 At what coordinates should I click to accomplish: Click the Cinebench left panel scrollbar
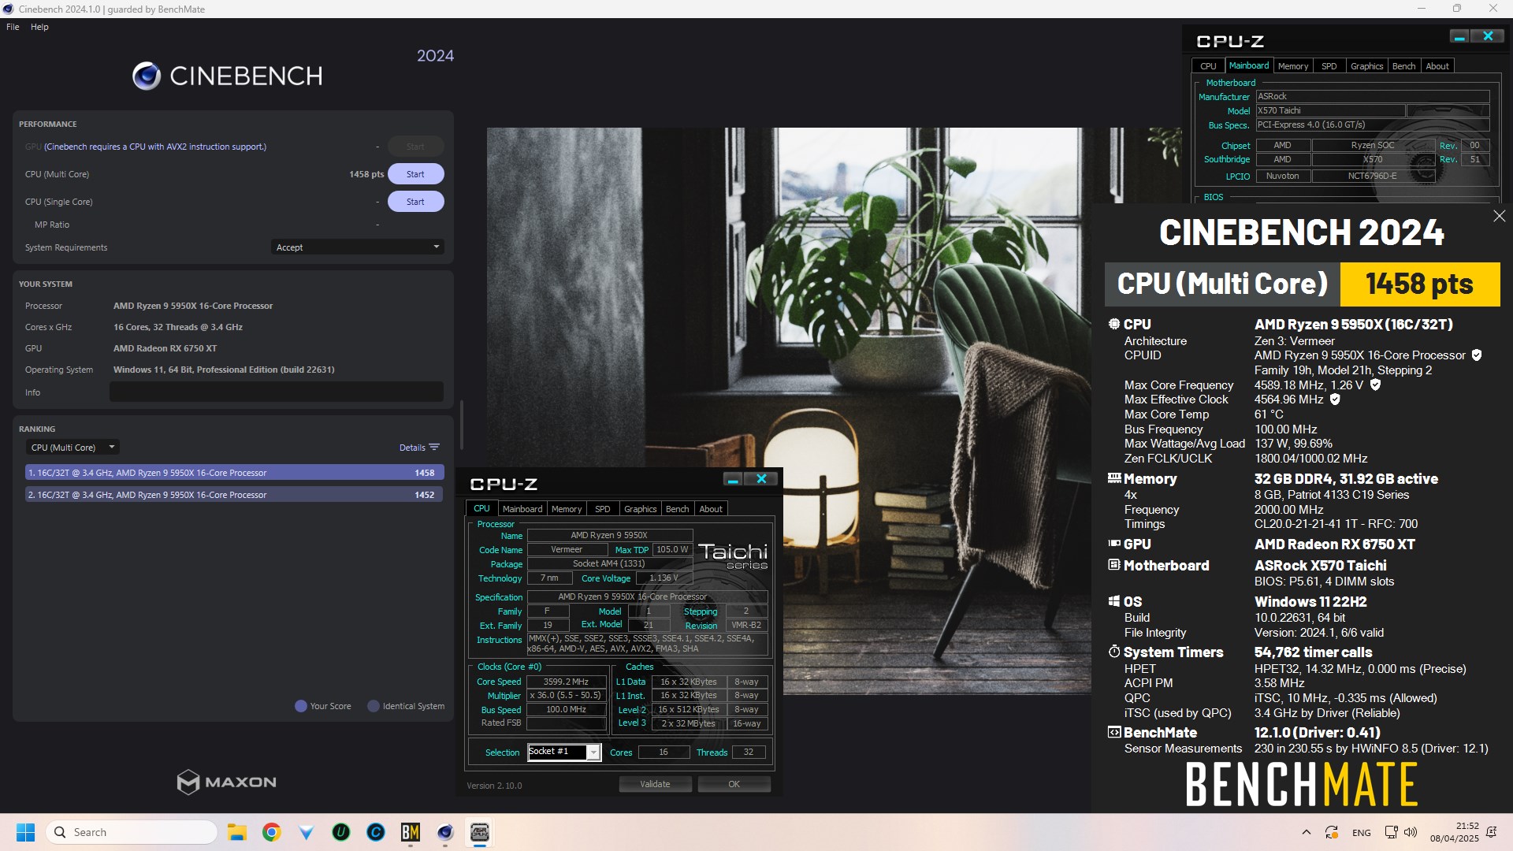[461, 424]
